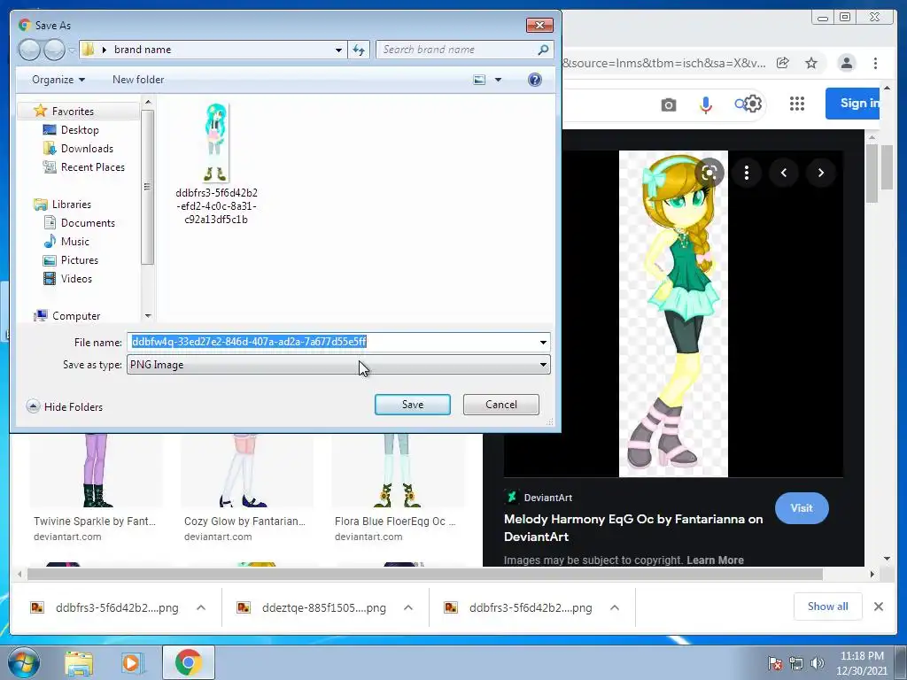Click the Forward arrow in Save As dialog

pyautogui.click(x=54, y=50)
